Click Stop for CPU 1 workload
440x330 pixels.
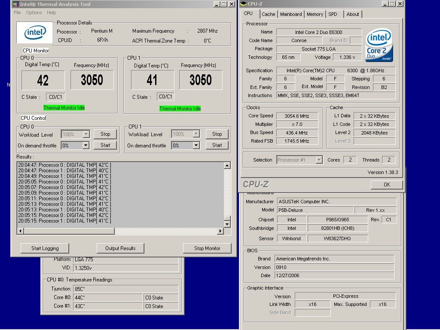pos(217,134)
